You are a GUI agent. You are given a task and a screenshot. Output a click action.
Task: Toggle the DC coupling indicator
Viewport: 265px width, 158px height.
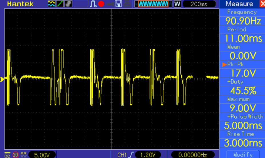pos(7,155)
